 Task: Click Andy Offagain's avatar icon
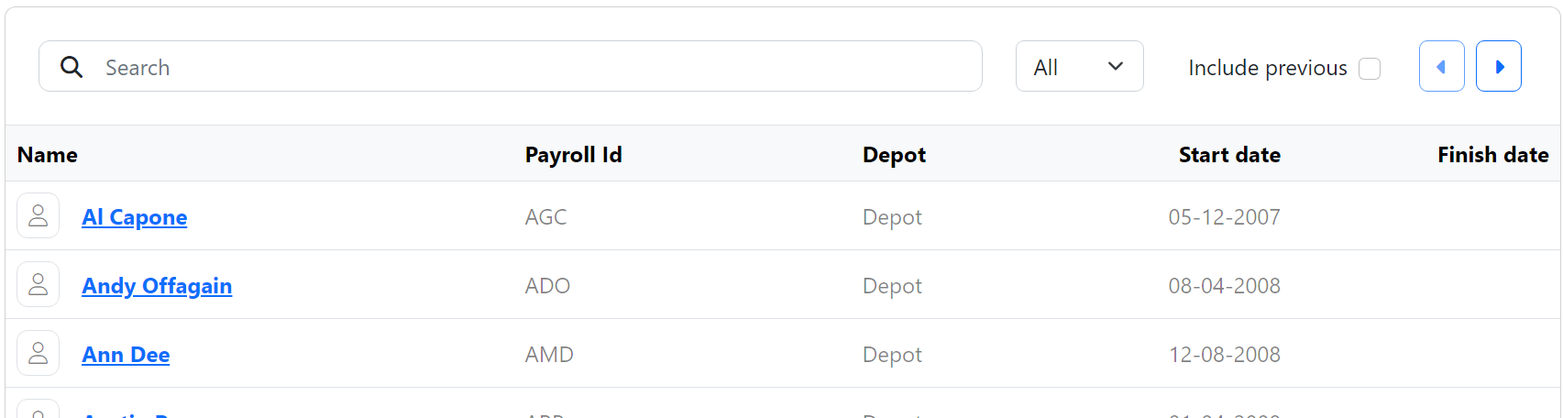tap(39, 285)
